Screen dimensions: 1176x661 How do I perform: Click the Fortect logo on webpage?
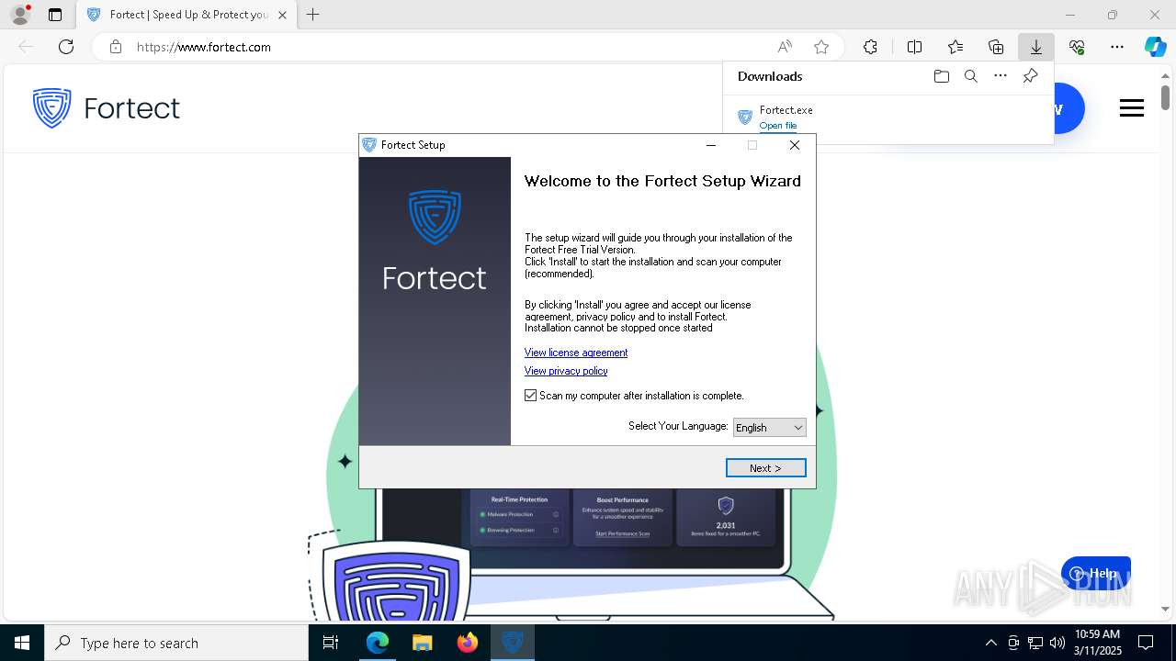click(x=107, y=108)
